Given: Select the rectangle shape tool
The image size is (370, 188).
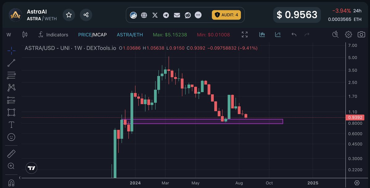Looking at the screenshot, I should [11, 112].
